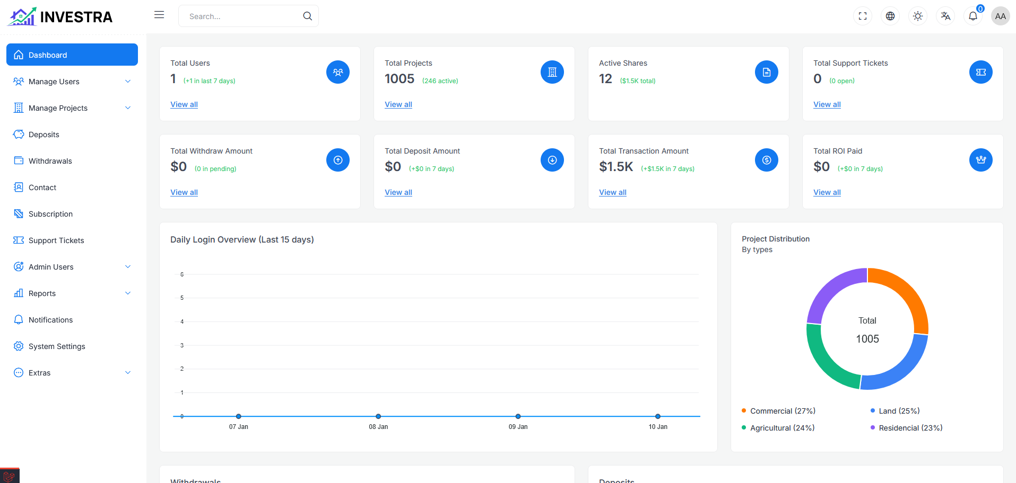
Task: Toggle Commercial (27%) legend entry
Action: coord(778,411)
